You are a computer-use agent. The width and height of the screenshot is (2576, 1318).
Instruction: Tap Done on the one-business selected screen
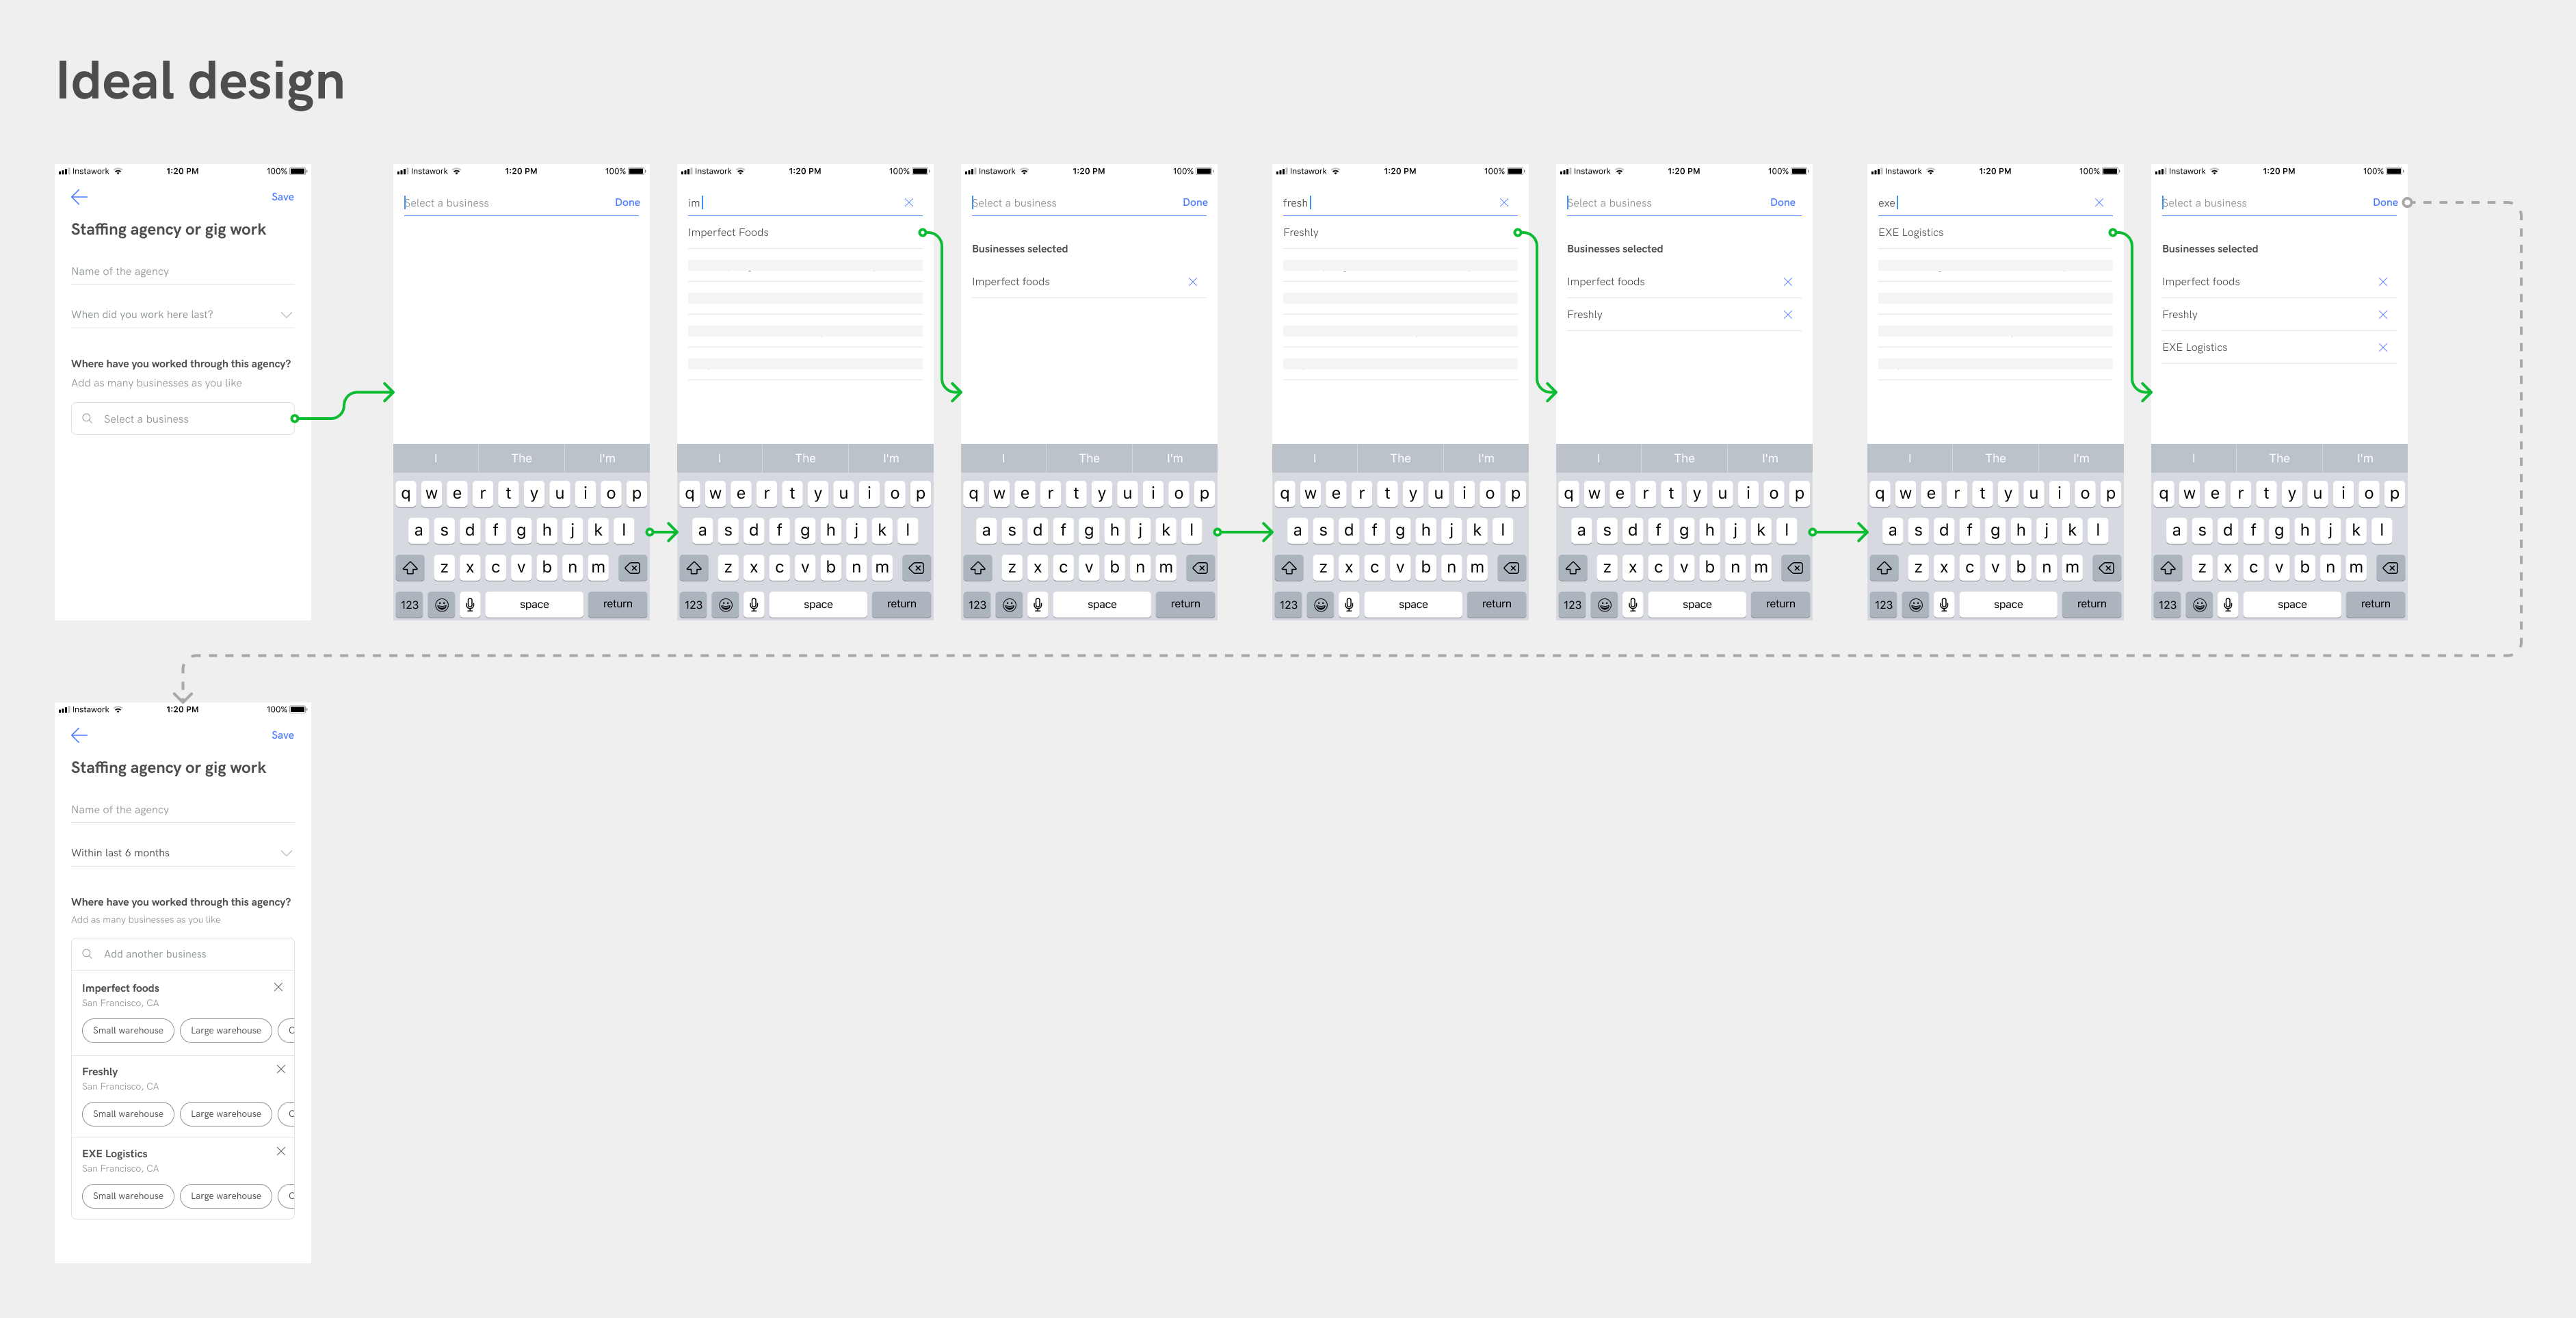click(1195, 202)
